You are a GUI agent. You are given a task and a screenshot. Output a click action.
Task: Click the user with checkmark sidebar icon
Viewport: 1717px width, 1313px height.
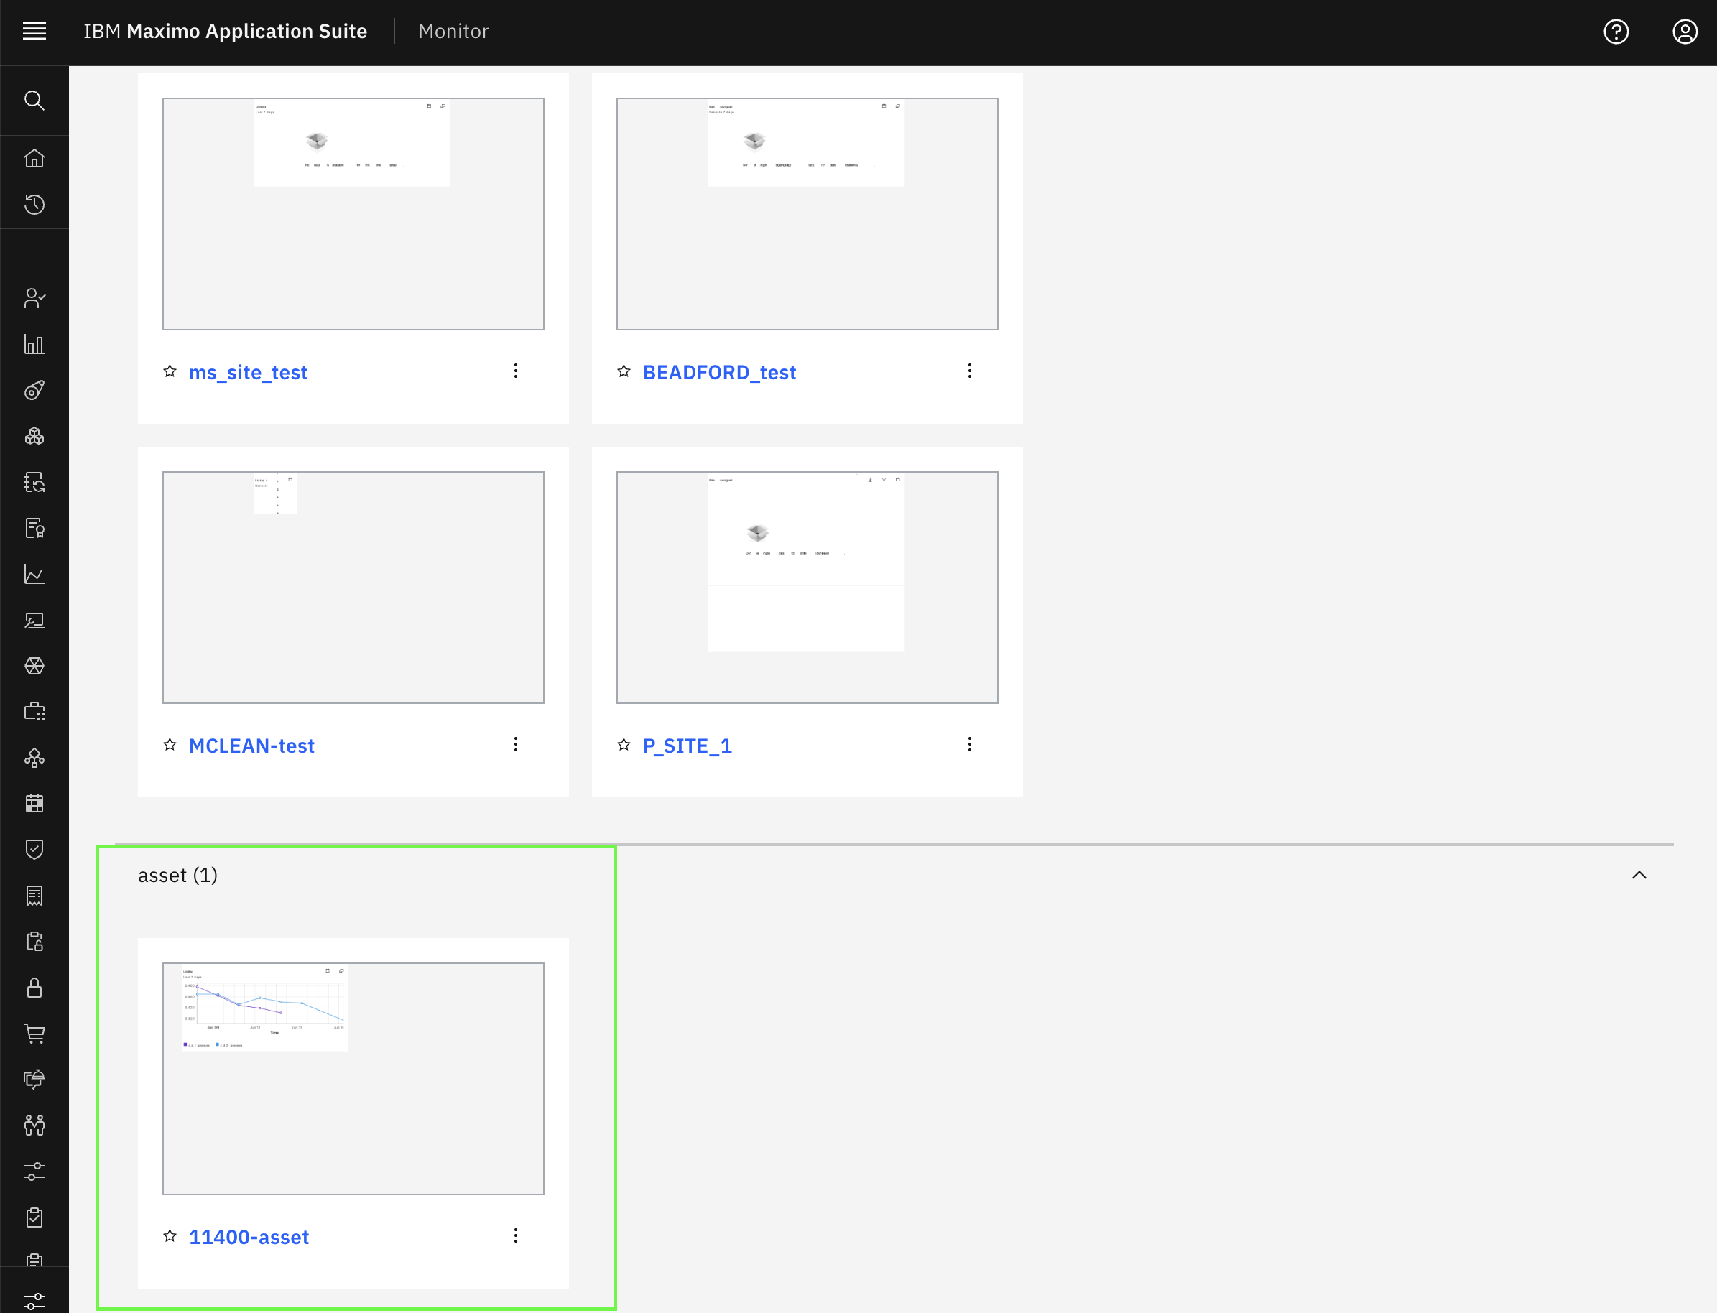pyautogui.click(x=34, y=299)
